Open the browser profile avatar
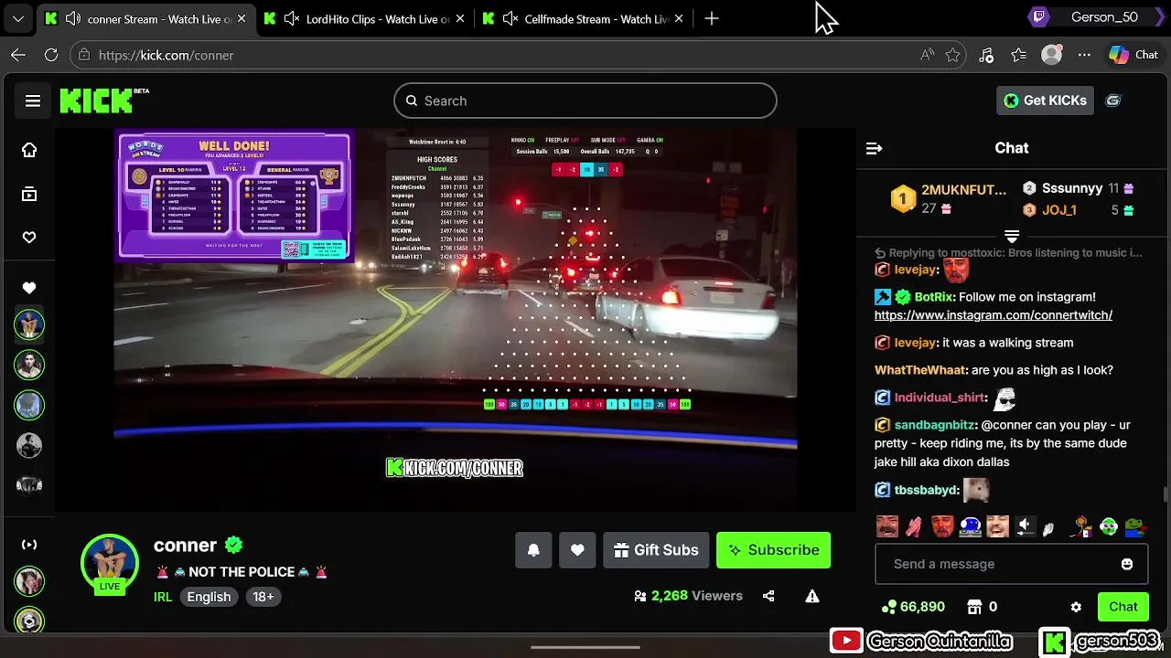The image size is (1171, 658). pyautogui.click(x=1052, y=55)
